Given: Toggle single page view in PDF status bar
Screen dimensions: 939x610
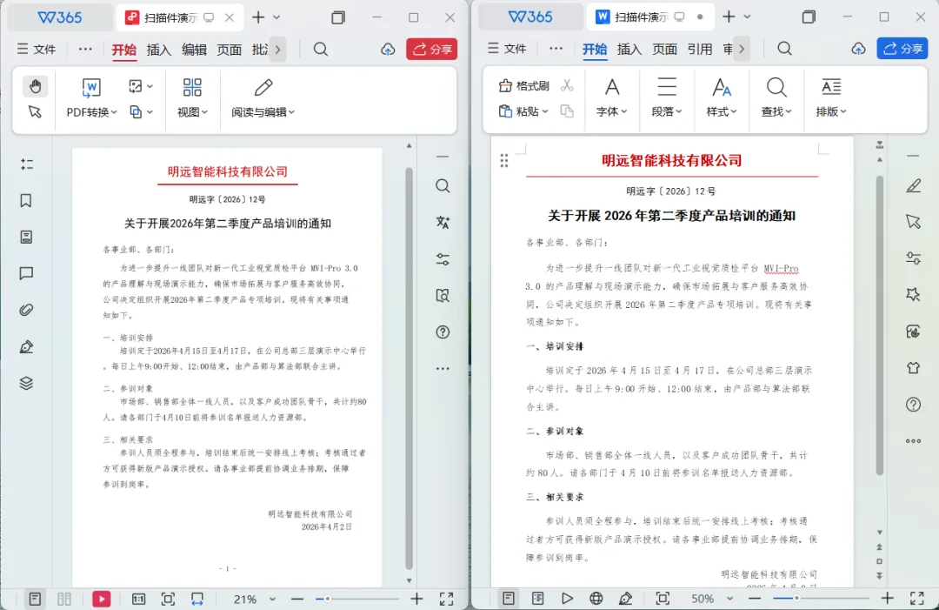Looking at the screenshot, I should (x=35, y=599).
